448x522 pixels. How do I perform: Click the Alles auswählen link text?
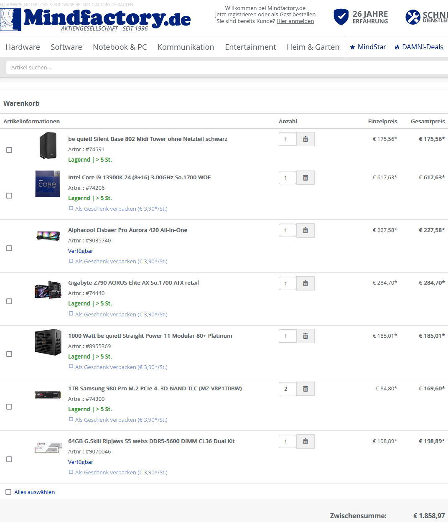pos(35,492)
